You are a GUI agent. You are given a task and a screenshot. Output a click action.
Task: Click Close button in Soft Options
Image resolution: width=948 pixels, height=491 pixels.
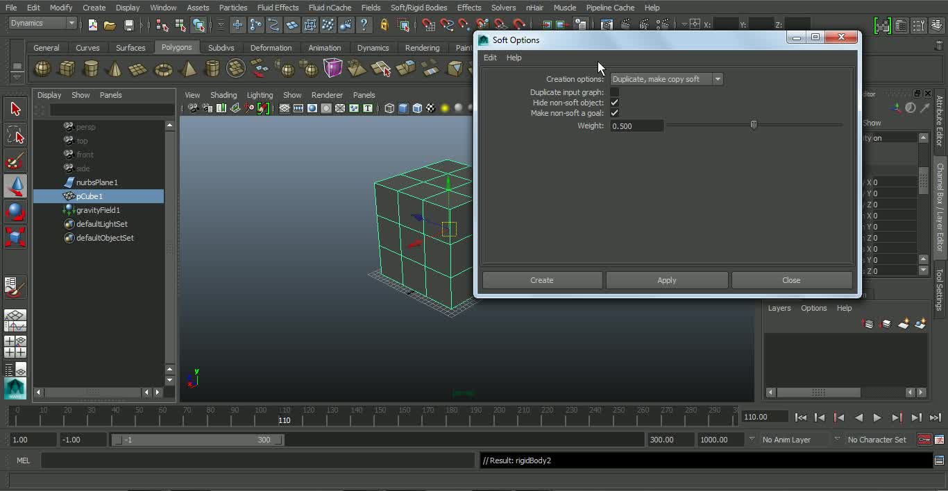[791, 280]
